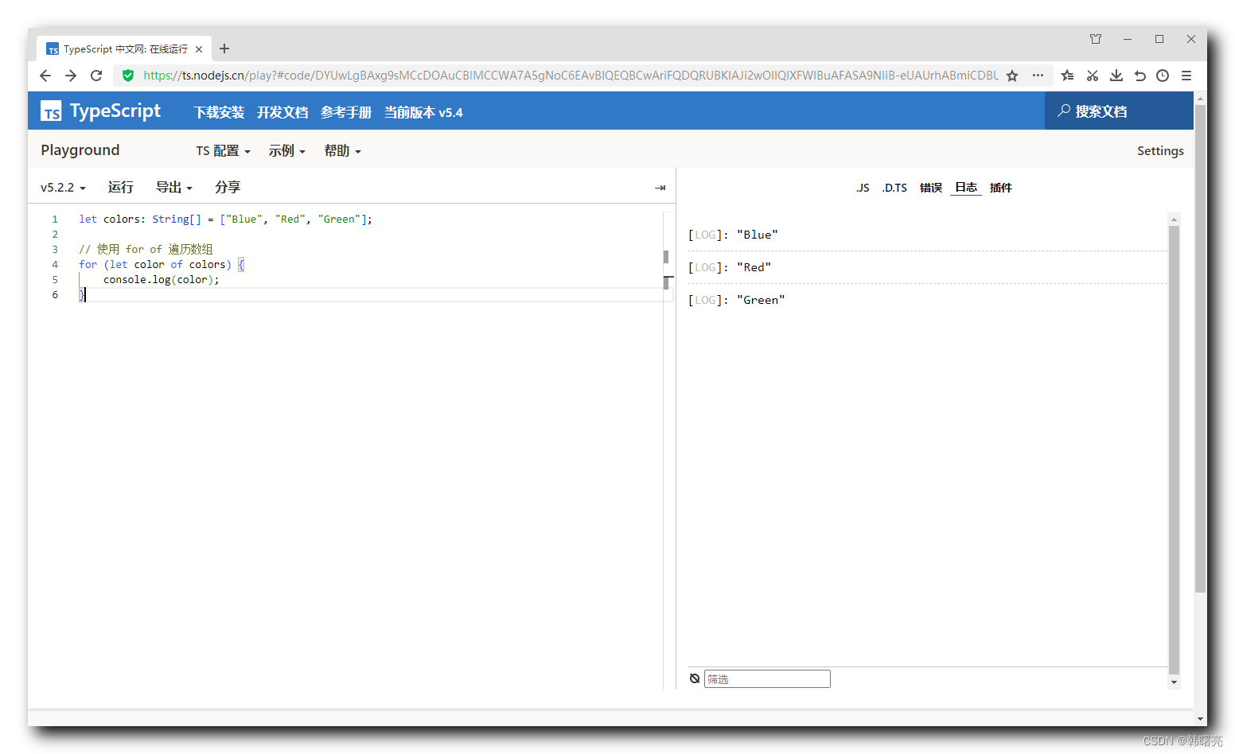Switch to the 错误 errors tab
Viewport: 1235px width, 754px height.
tap(931, 188)
